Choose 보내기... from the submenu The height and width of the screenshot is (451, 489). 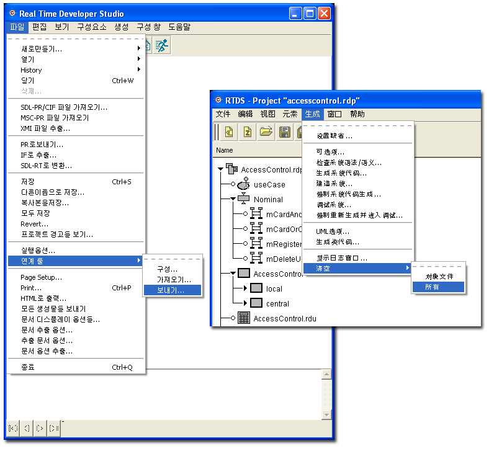click(x=171, y=290)
